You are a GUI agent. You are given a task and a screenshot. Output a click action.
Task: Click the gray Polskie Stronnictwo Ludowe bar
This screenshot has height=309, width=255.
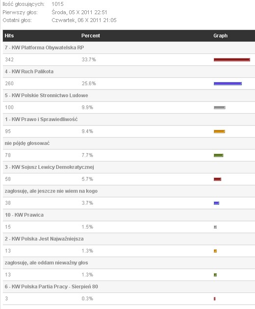[220, 107]
